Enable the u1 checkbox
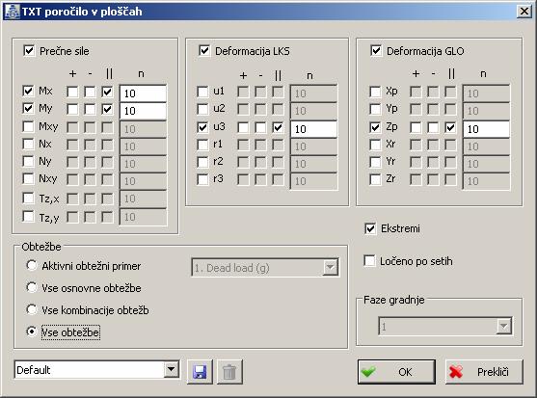Image resolution: width=537 pixels, height=398 pixels. point(202,92)
